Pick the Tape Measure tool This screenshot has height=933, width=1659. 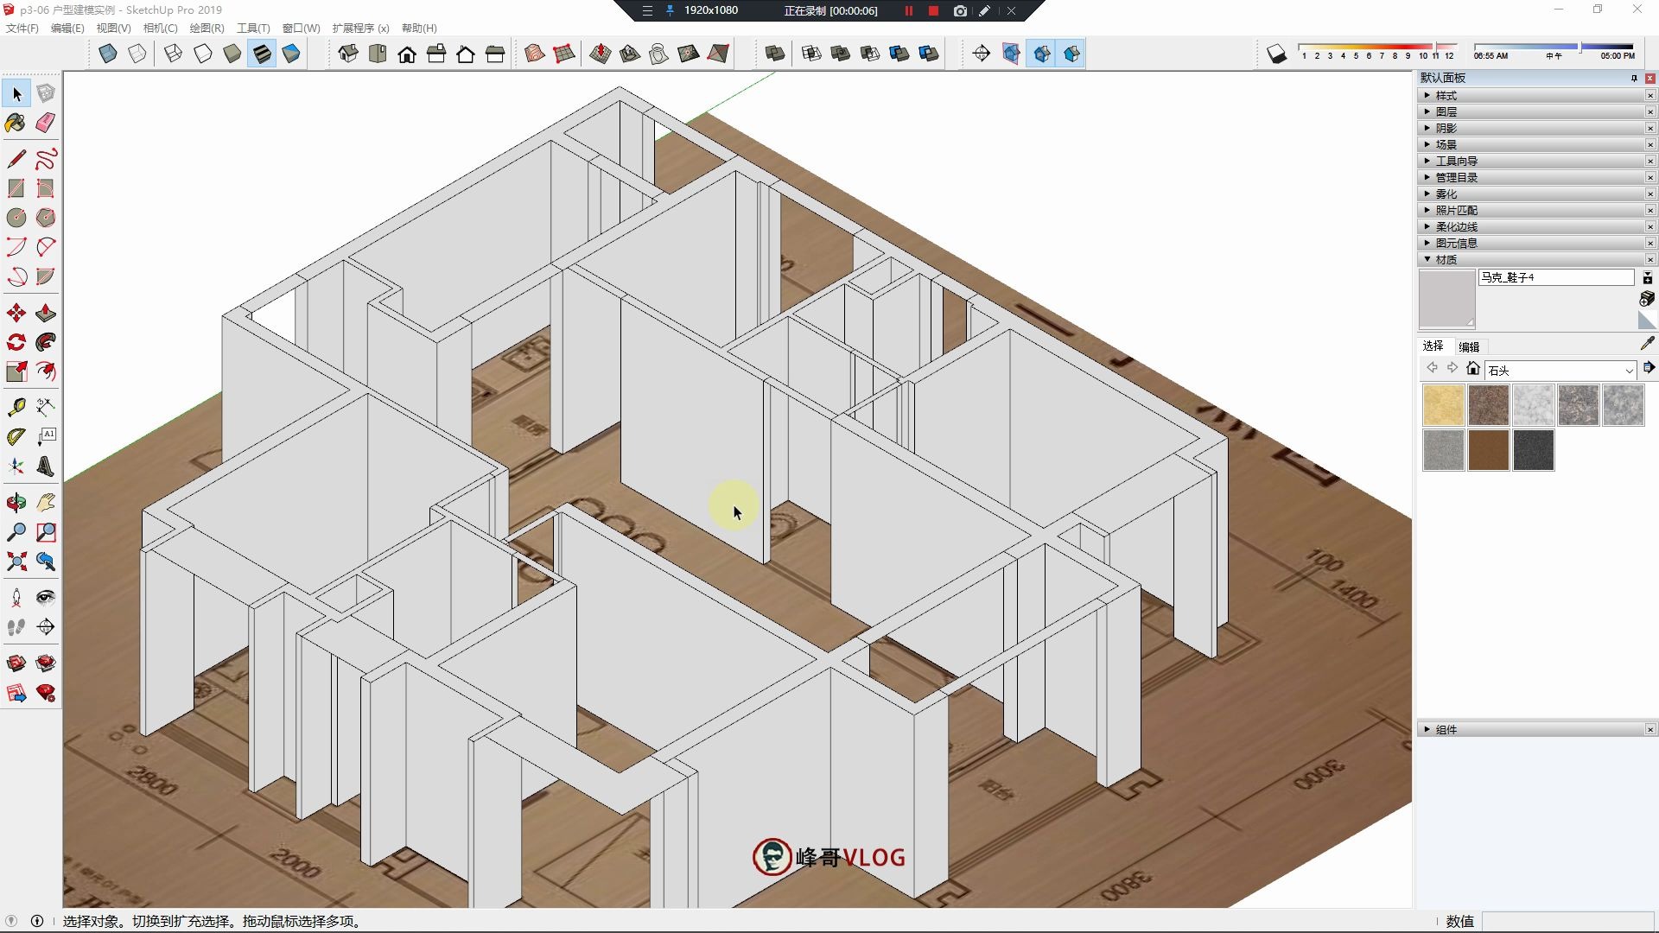pyautogui.click(x=16, y=406)
